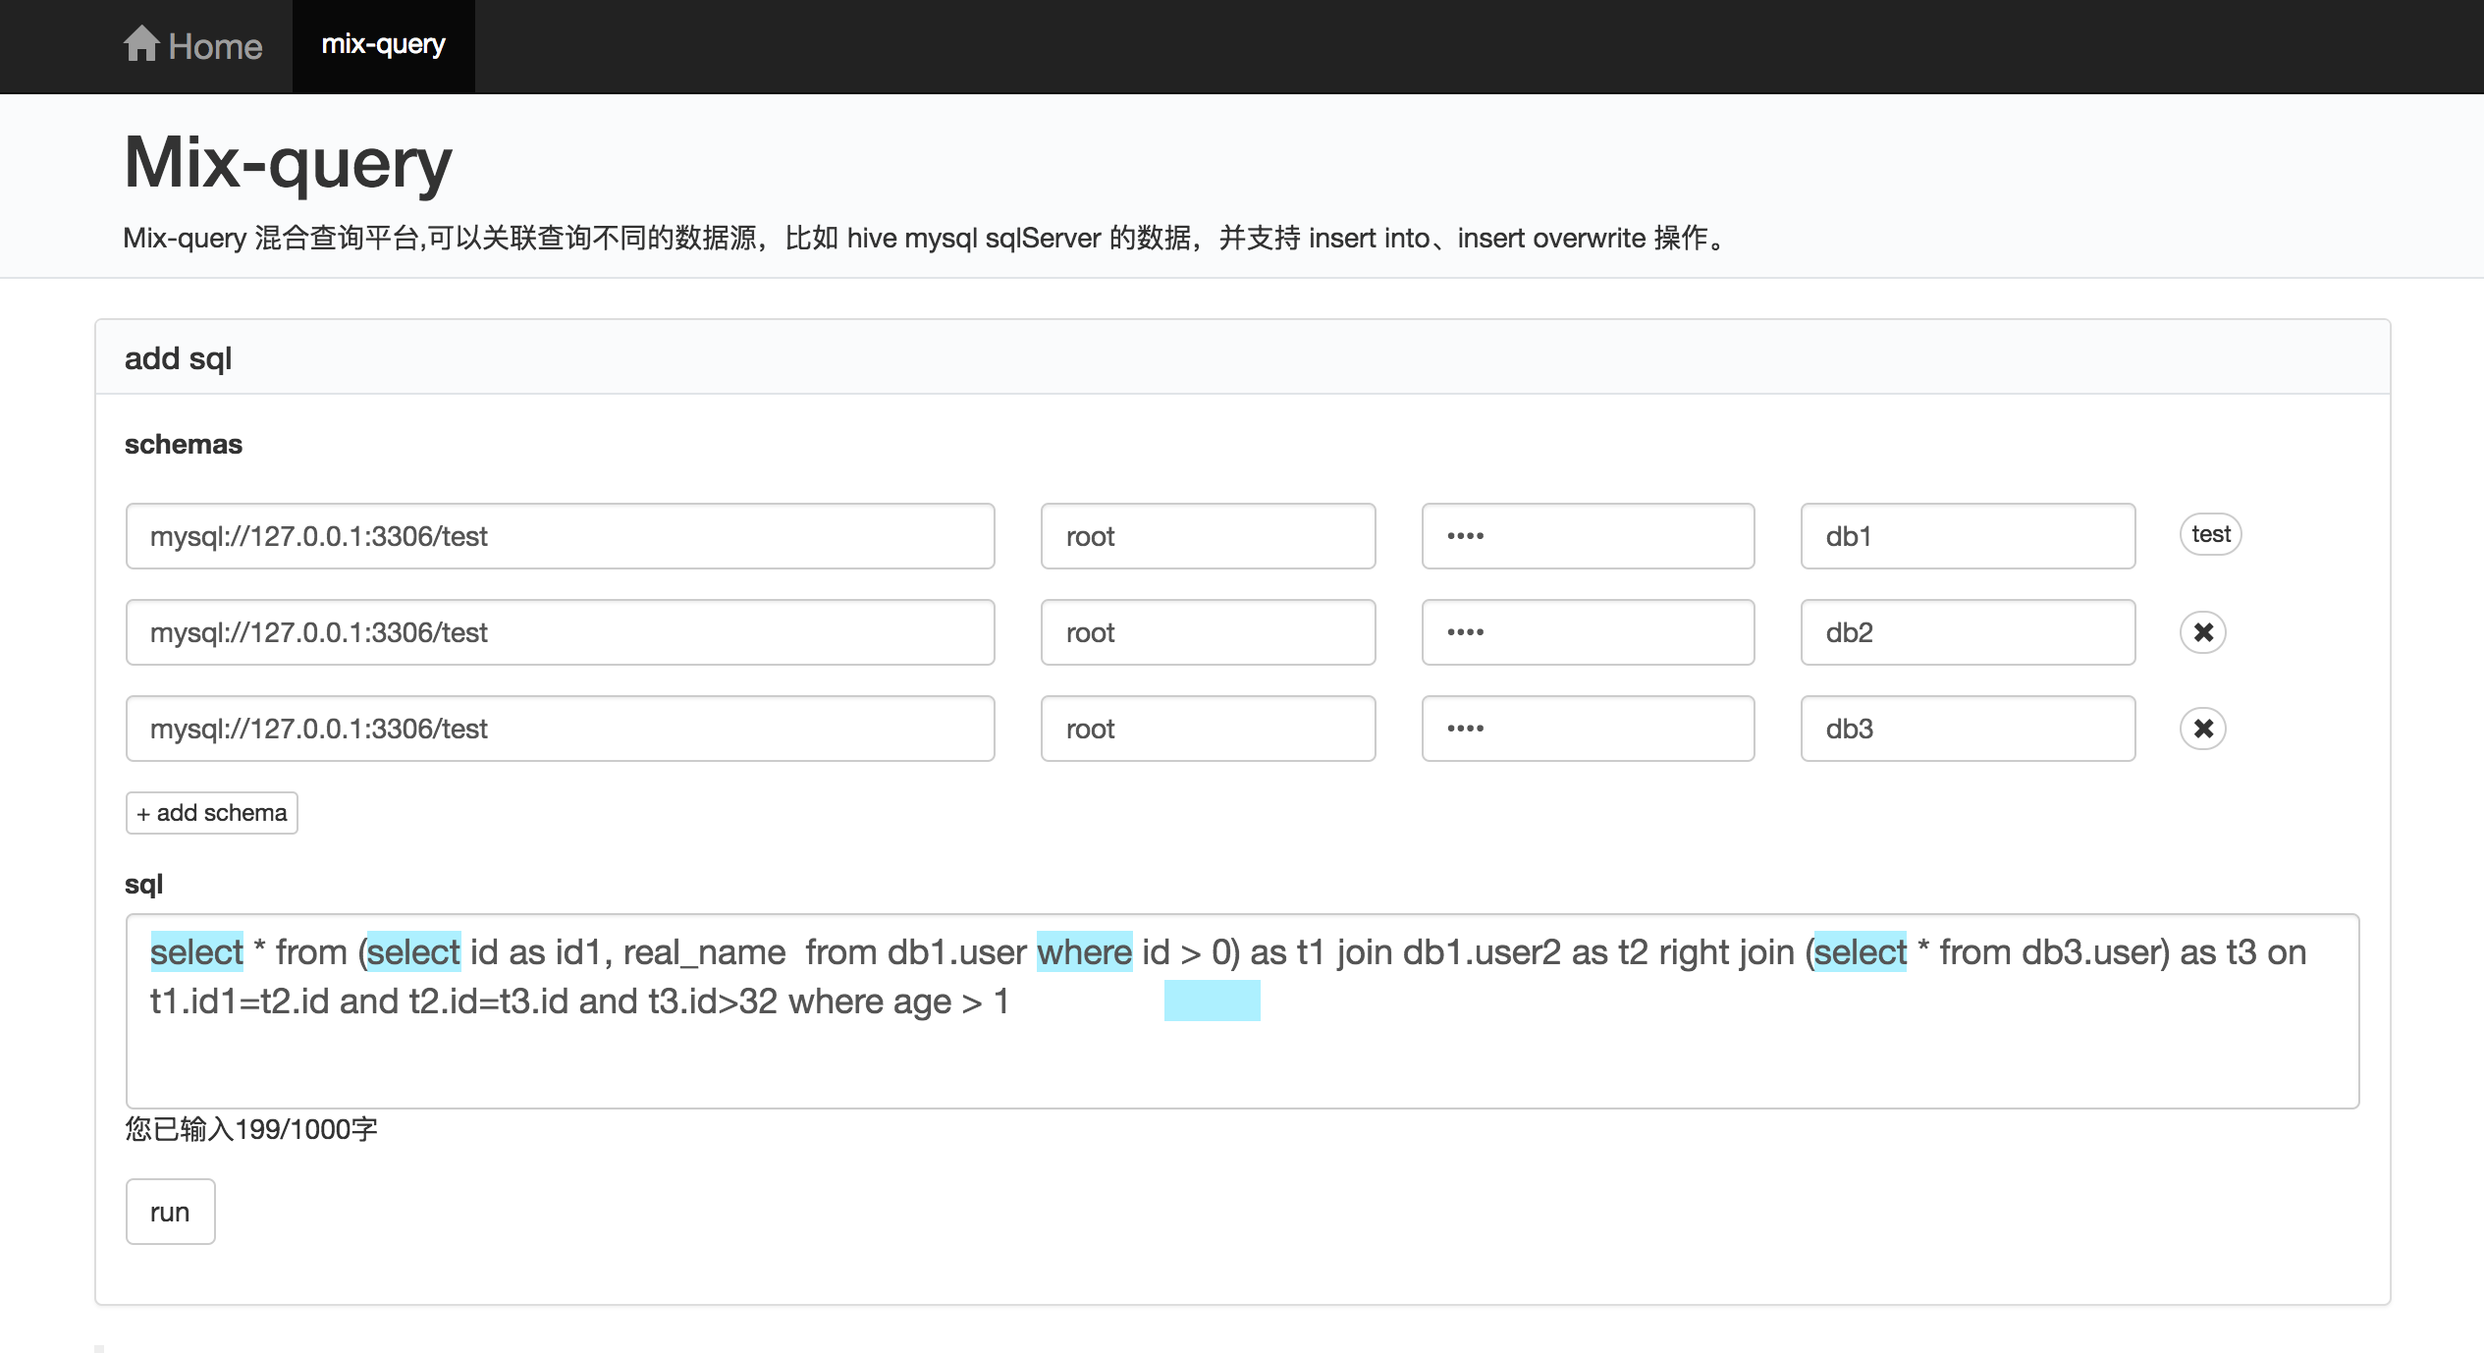The image size is (2484, 1353).
Task: Click the first row password field
Action: (1588, 536)
